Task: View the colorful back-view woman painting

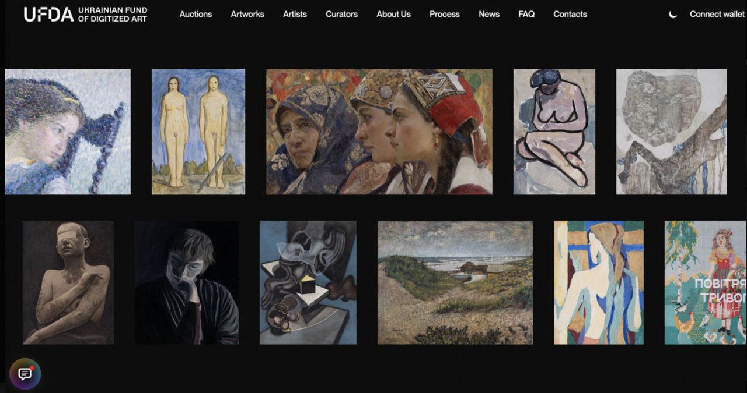Action: click(599, 282)
